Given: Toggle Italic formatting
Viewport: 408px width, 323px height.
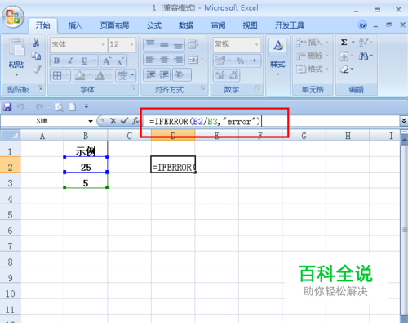Looking at the screenshot, I should click(x=70, y=61).
